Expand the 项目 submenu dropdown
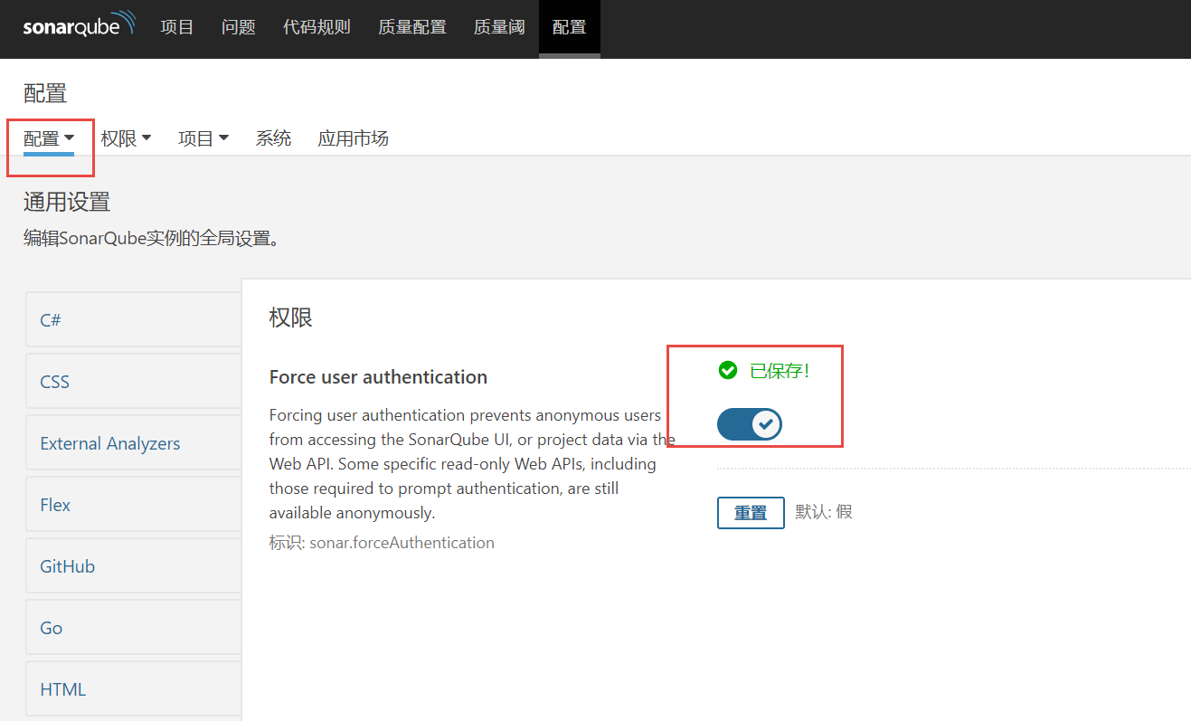 click(203, 138)
